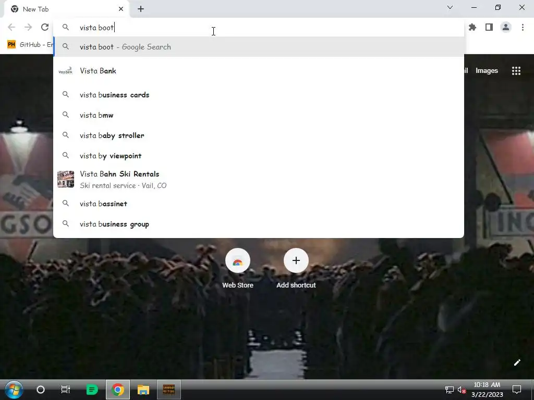Click the address bar input showing vista boot
Viewport: 534px width, 400px height.
[x=259, y=28]
